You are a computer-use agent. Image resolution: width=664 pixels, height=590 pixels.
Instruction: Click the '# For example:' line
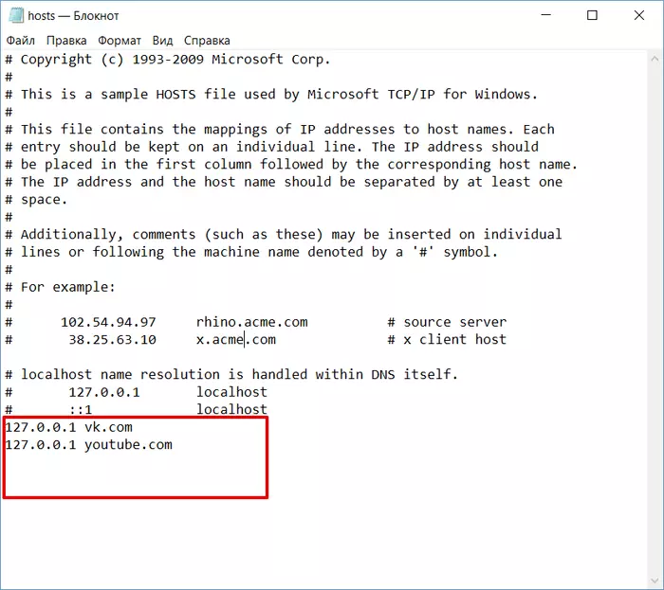pyautogui.click(x=60, y=287)
